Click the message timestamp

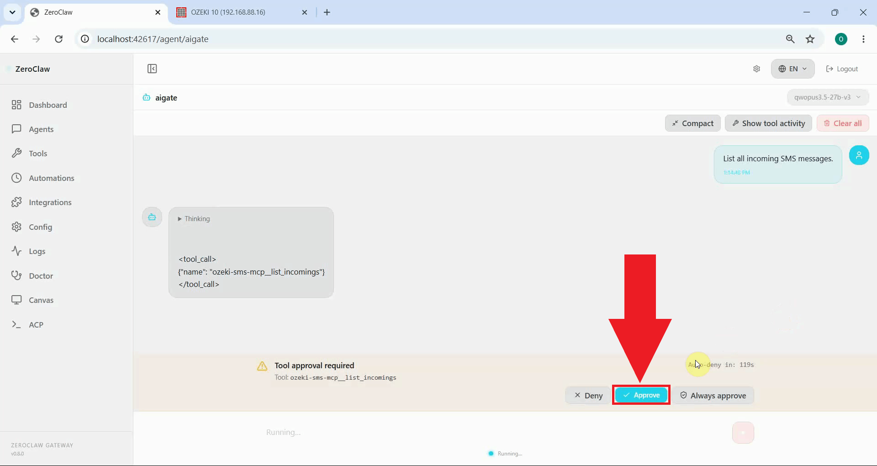point(736,173)
